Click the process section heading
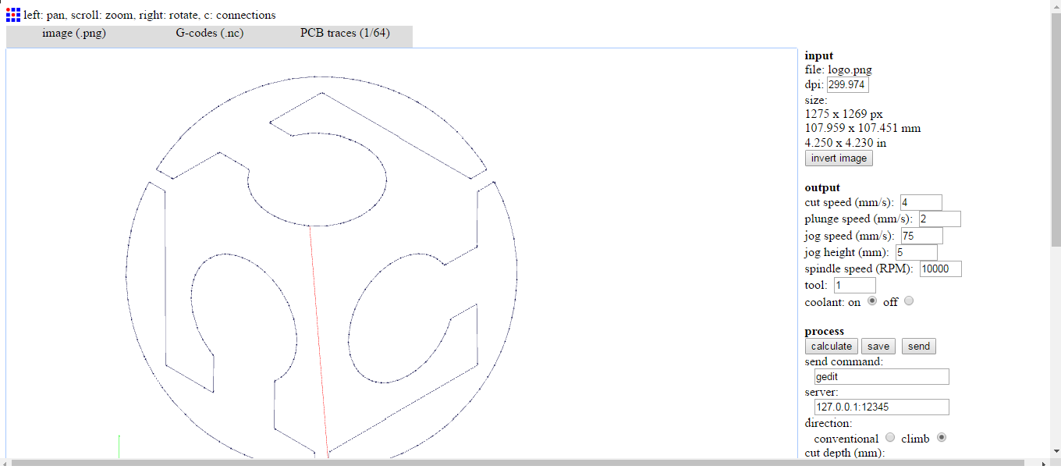This screenshot has width=1061, height=473. click(825, 331)
